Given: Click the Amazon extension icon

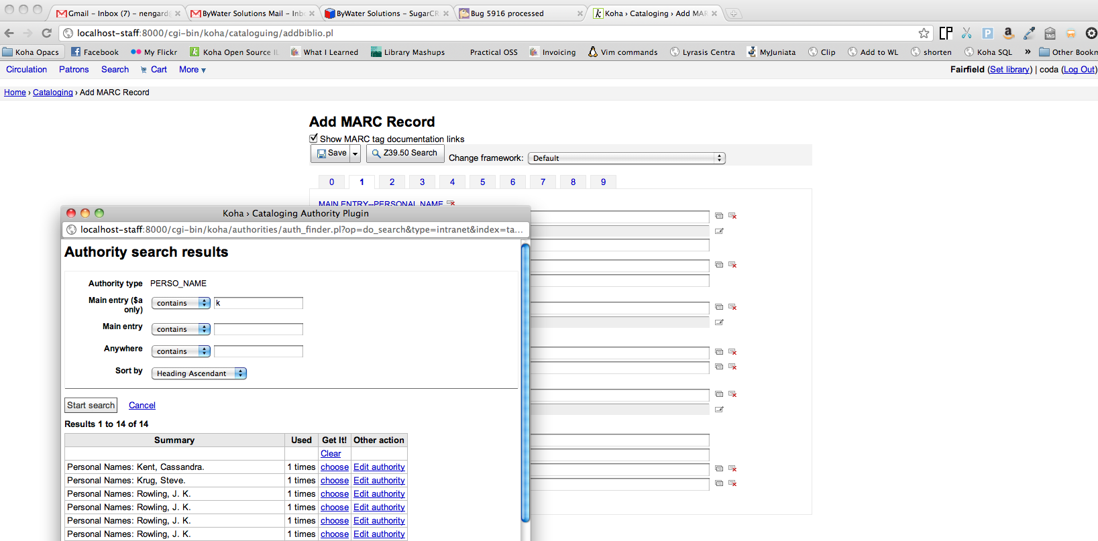Looking at the screenshot, I should pyautogui.click(x=1008, y=33).
